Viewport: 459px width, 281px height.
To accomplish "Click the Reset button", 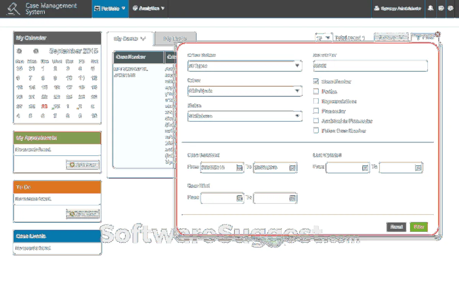I will (396, 227).
